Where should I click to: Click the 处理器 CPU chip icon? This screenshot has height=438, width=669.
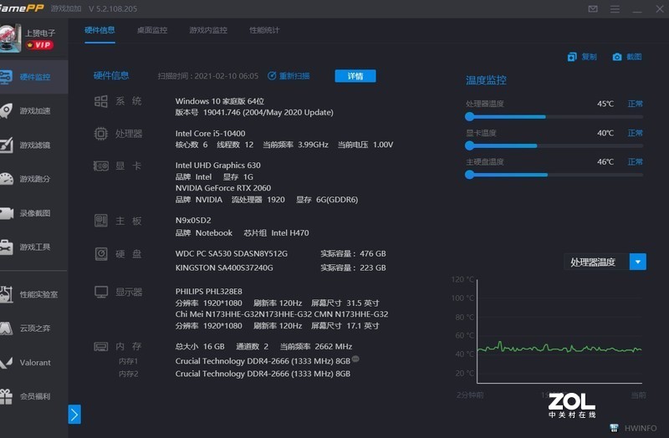pyautogui.click(x=100, y=134)
